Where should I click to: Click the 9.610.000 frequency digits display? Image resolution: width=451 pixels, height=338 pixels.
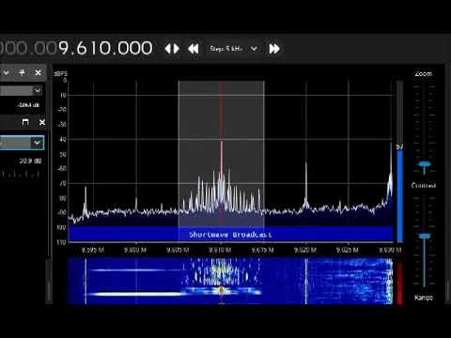click(x=106, y=48)
